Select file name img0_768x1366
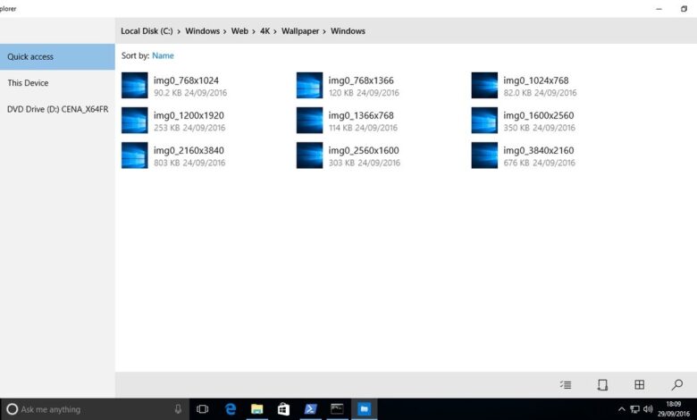 361,80
